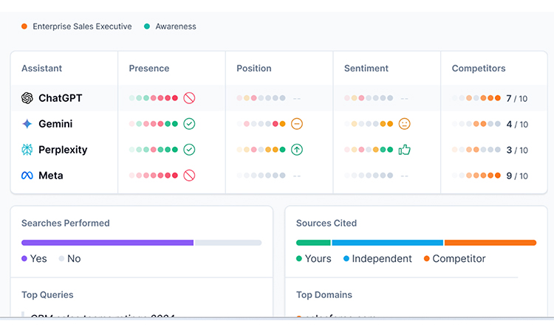Select the Perplexity row name

(63, 150)
